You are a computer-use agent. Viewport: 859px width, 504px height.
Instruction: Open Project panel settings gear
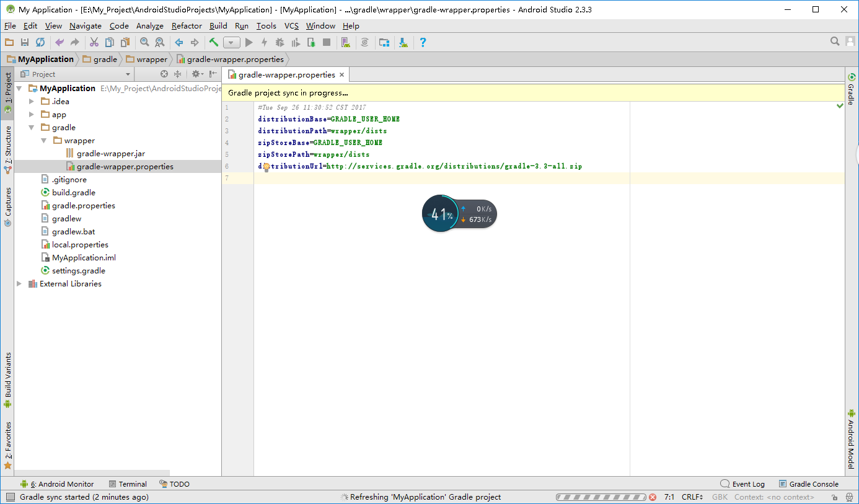(x=196, y=74)
